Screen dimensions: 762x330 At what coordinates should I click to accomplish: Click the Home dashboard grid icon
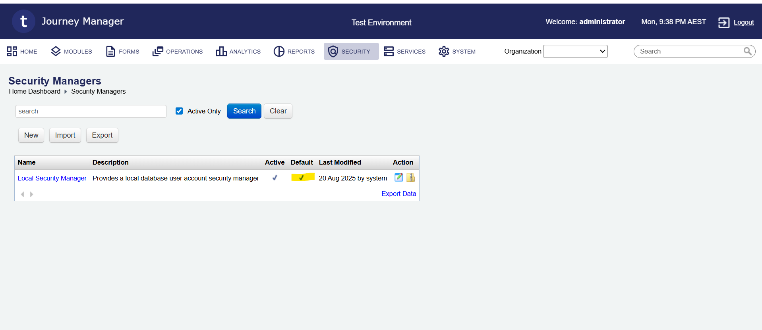point(12,52)
